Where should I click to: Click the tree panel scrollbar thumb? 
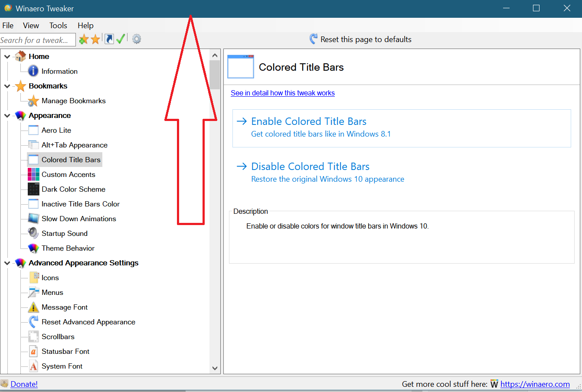pos(215,75)
